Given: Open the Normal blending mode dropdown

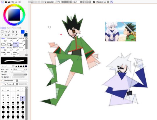Looking at the screenshot, I should pos(13,66).
